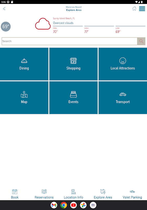Open the Dining tile
147x210 pixels.
[24, 64]
